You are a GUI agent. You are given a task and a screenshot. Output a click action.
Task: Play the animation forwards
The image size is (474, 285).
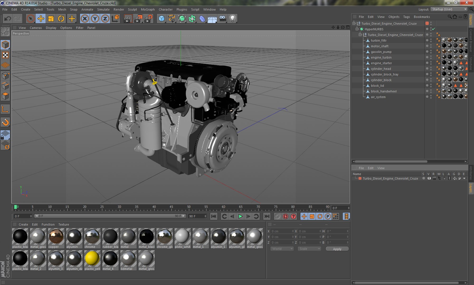(240, 216)
